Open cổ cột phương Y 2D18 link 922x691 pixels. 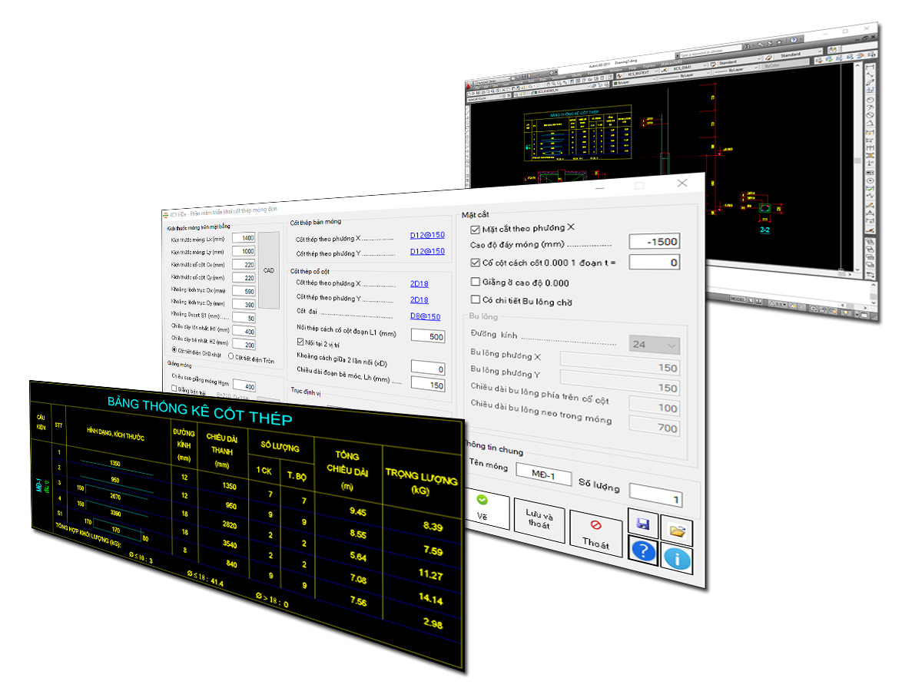click(420, 300)
